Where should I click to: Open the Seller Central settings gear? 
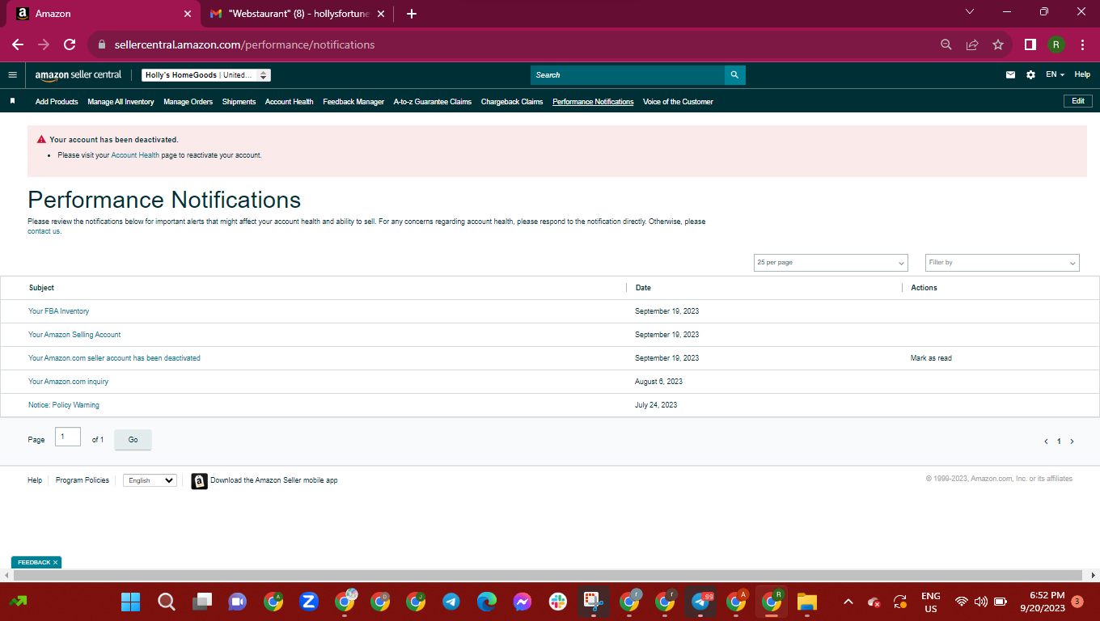(1030, 75)
